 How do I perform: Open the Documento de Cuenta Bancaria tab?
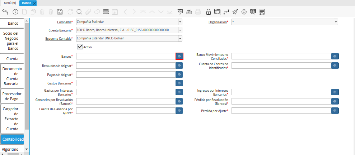12,76
